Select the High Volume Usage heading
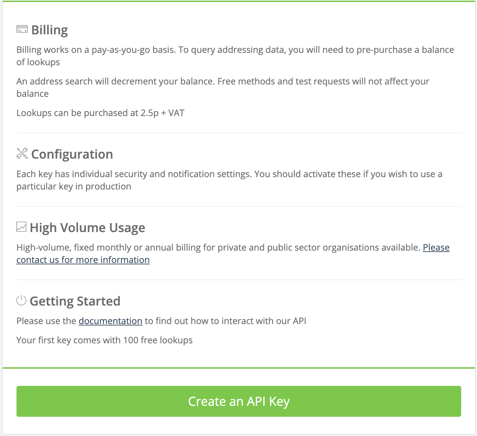The image size is (477, 436). pos(88,228)
